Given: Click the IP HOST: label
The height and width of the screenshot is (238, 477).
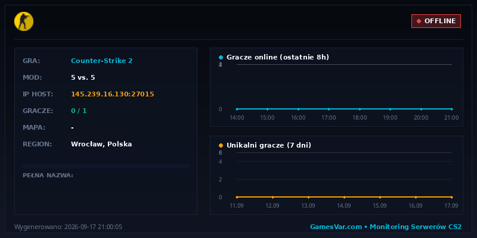Looking at the screenshot, I should point(38,94).
